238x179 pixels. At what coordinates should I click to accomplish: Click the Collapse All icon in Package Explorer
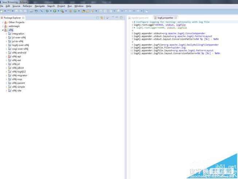click(x=98, y=18)
